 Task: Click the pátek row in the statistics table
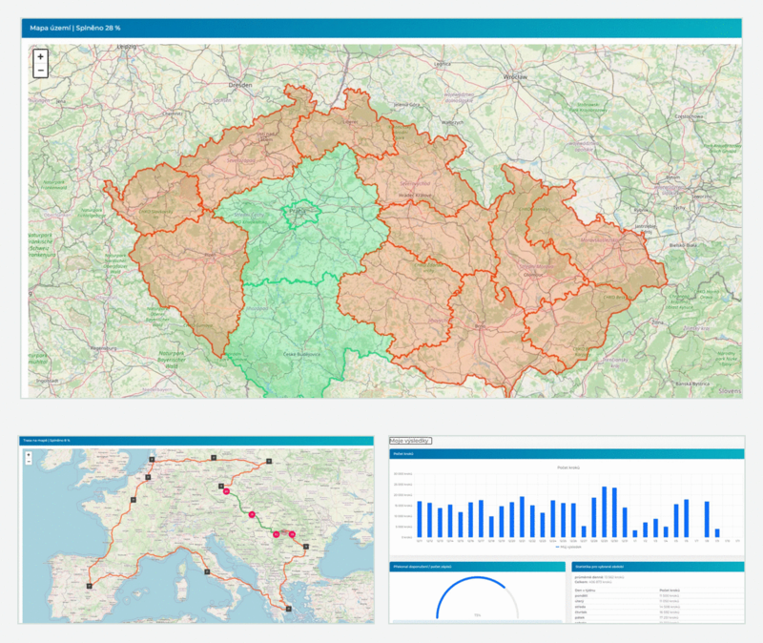pyautogui.click(x=659, y=617)
